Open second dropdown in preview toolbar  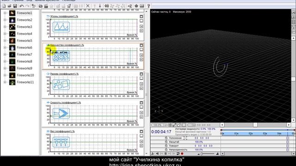194,125
